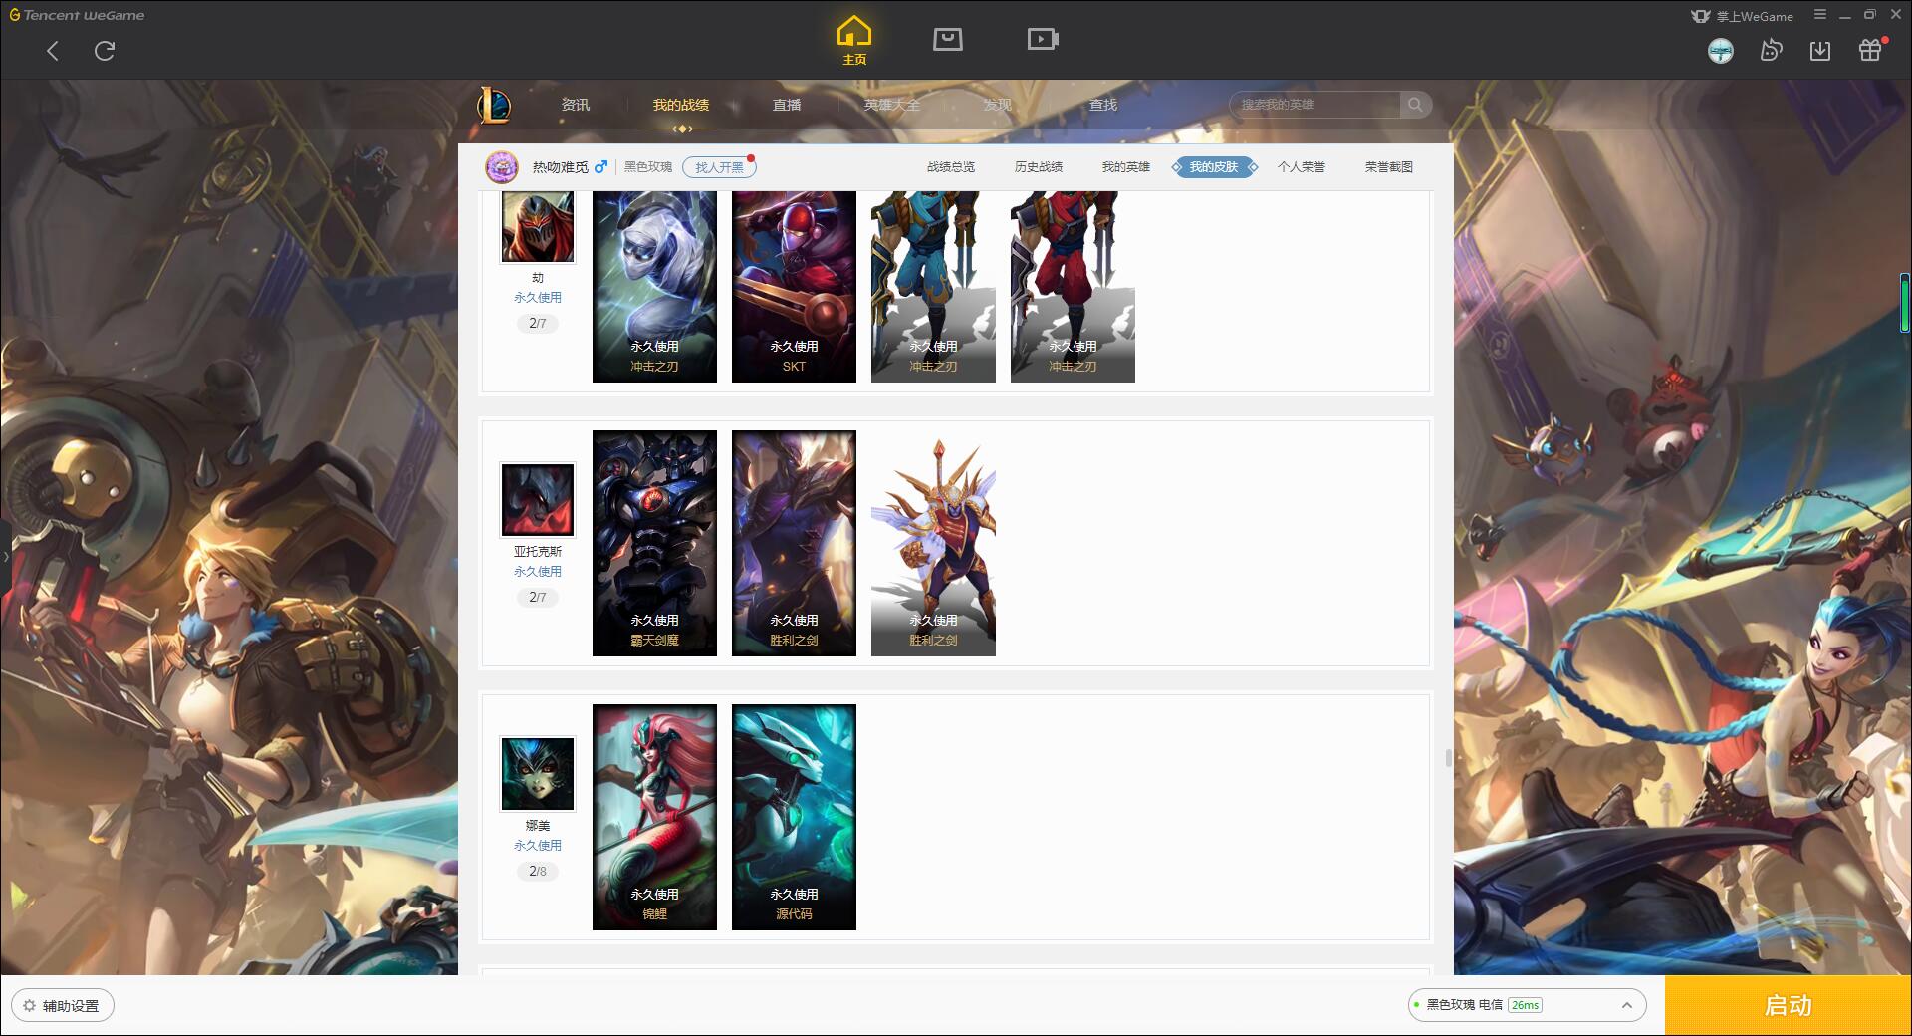Viewport: 1912px width, 1036px height.
Task: Open the user avatar icon at top right
Action: pyautogui.click(x=1721, y=50)
